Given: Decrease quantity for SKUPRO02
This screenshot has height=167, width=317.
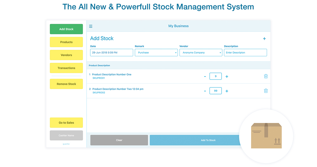Looking at the screenshot, I should click(x=205, y=91).
